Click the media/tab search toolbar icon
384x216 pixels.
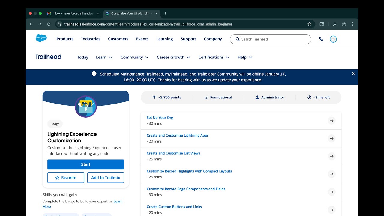click(x=322, y=24)
